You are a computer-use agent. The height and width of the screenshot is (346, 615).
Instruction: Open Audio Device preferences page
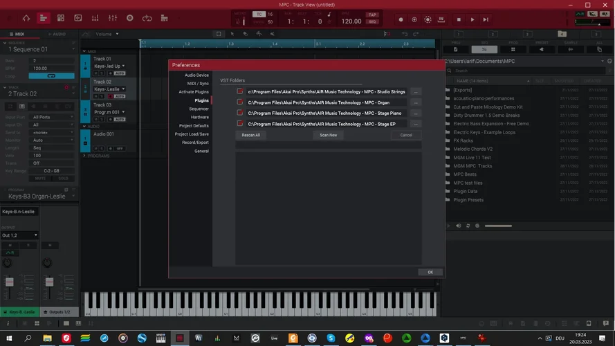pyautogui.click(x=196, y=75)
